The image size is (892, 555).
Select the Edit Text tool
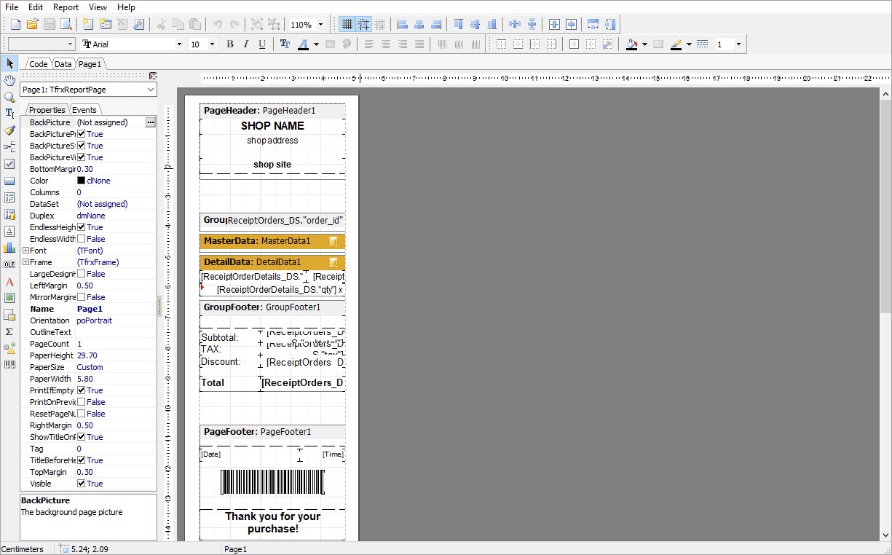(x=9, y=114)
